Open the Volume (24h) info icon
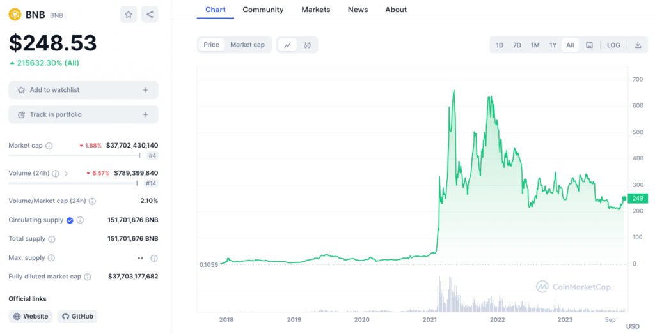 pos(56,174)
